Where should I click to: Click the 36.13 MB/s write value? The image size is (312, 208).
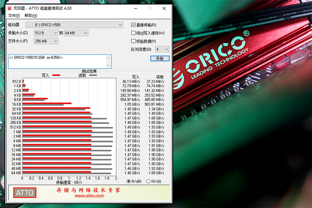point(131,82)
